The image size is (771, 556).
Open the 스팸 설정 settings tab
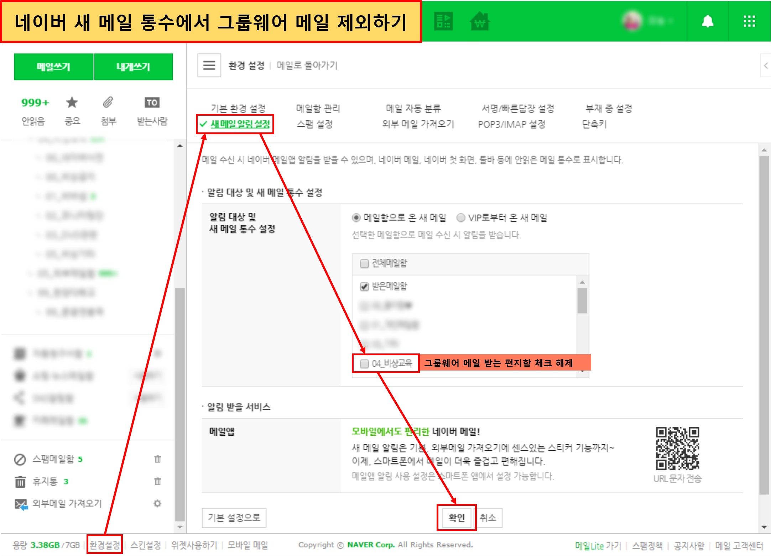pos(314,124)
